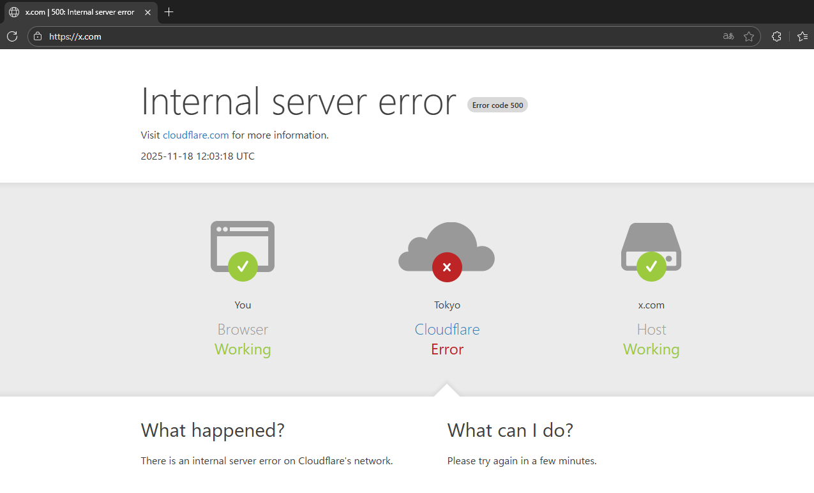Click the host server drive icon
Screen dimensions: 814x493
[x=651, y=239]
